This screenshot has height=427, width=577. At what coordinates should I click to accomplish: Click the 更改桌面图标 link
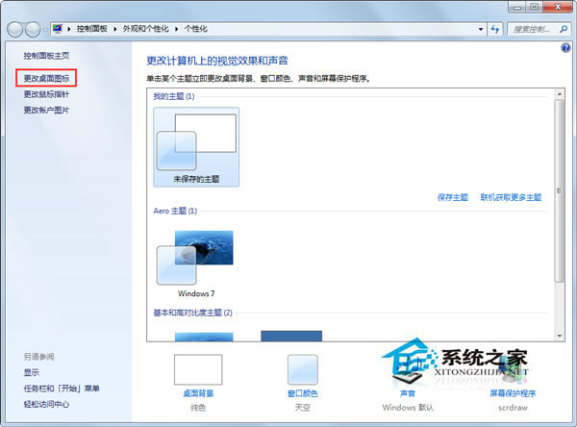(x=46, y=77)
